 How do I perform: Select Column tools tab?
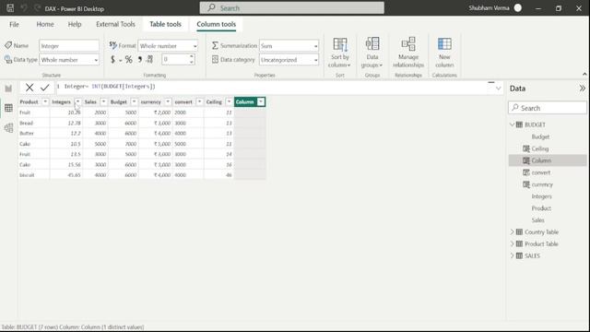click(217, 24)
